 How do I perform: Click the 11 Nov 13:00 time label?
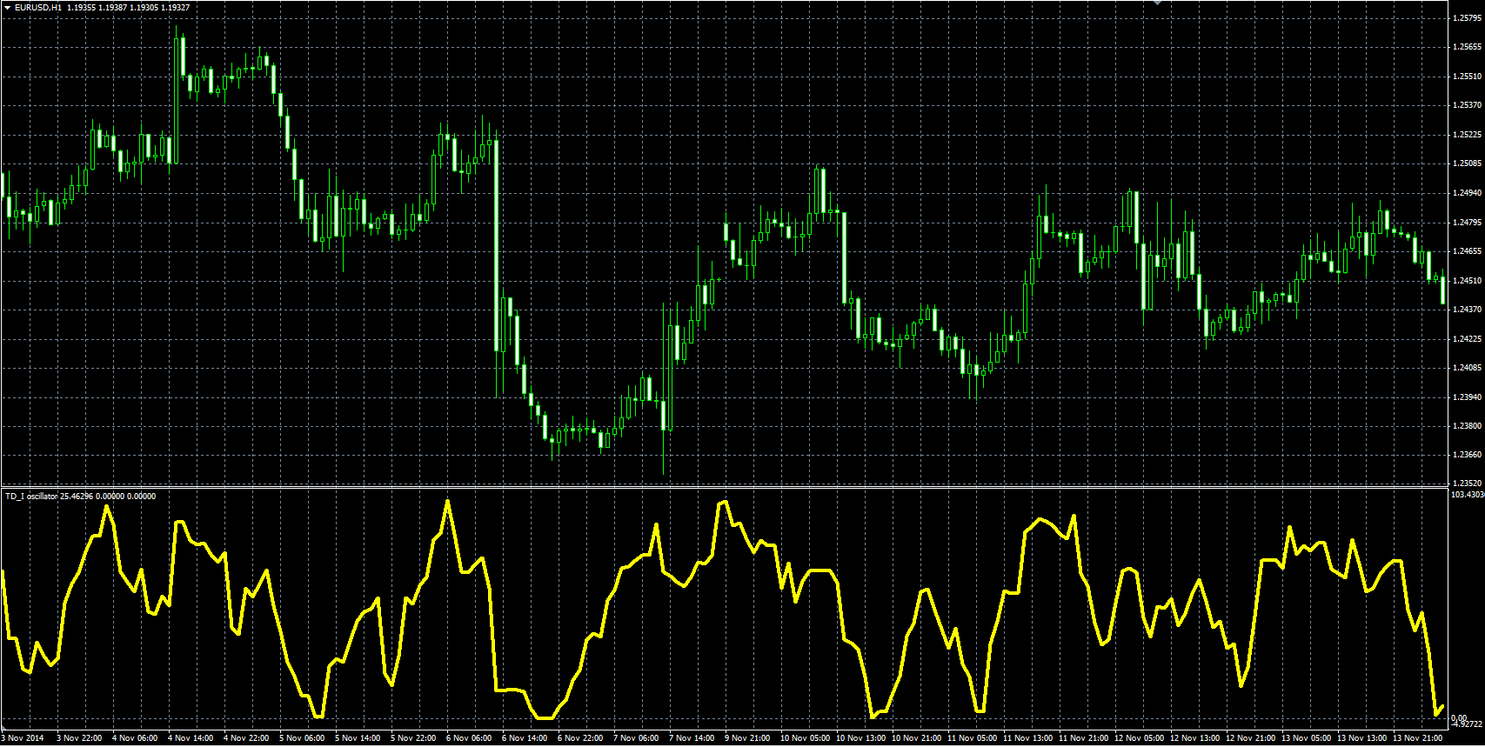1027,738
